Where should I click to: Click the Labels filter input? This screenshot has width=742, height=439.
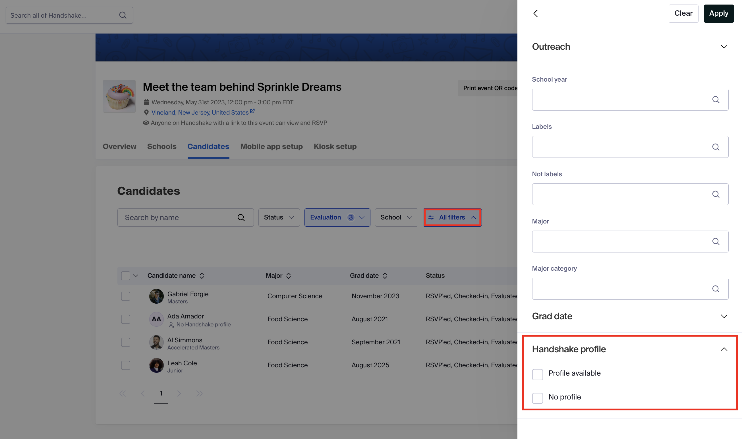[630, 147]
